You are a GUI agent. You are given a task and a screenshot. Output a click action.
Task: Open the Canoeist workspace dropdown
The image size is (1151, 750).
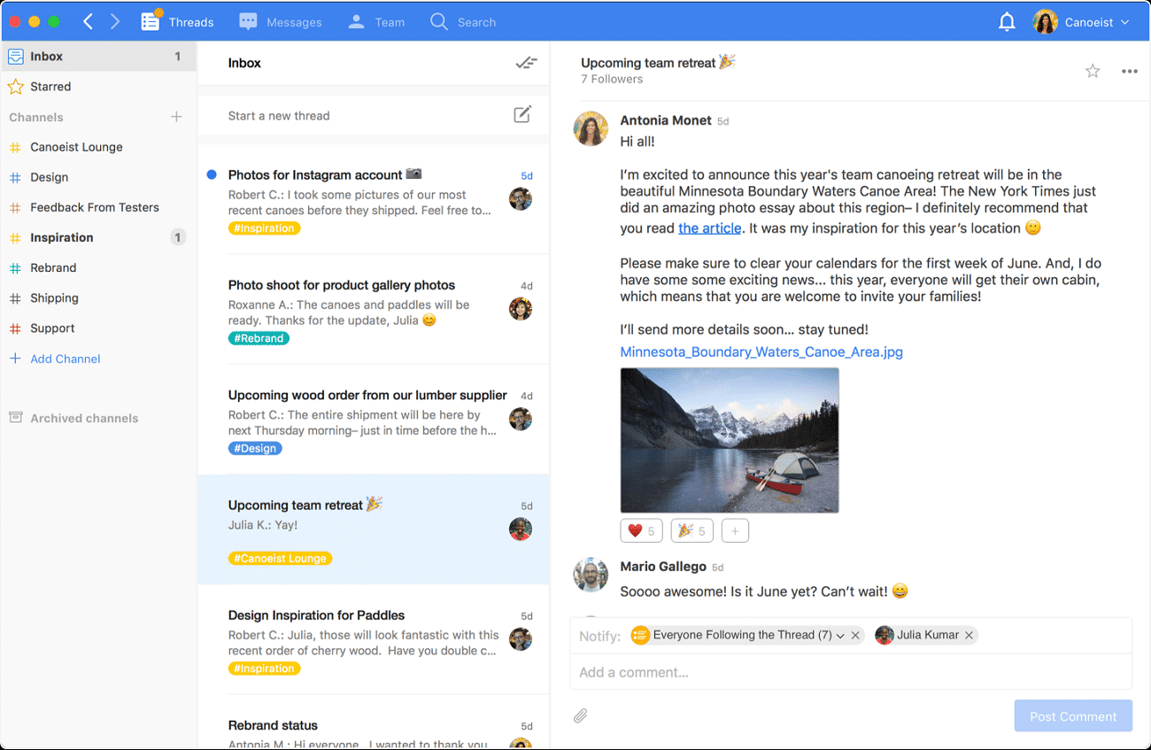(x=1082, y=21)
